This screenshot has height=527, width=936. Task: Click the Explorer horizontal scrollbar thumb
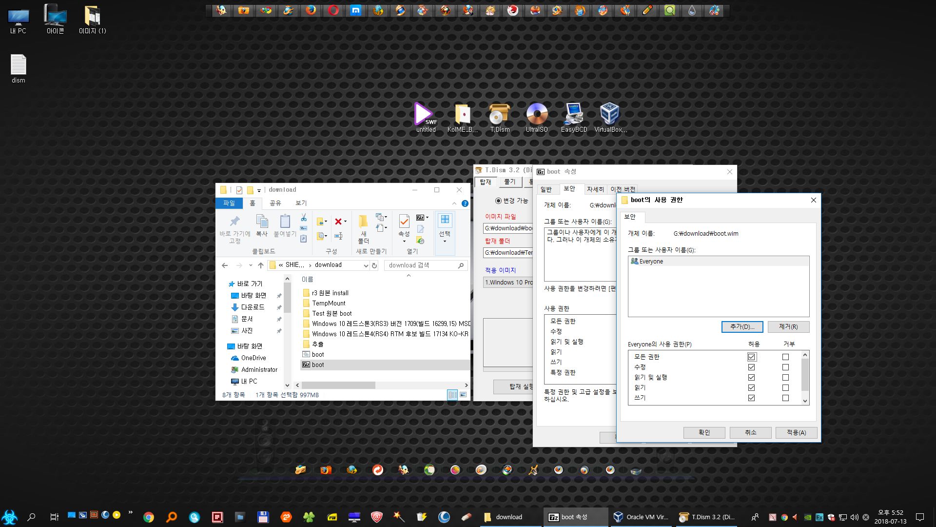click(338, 385)
